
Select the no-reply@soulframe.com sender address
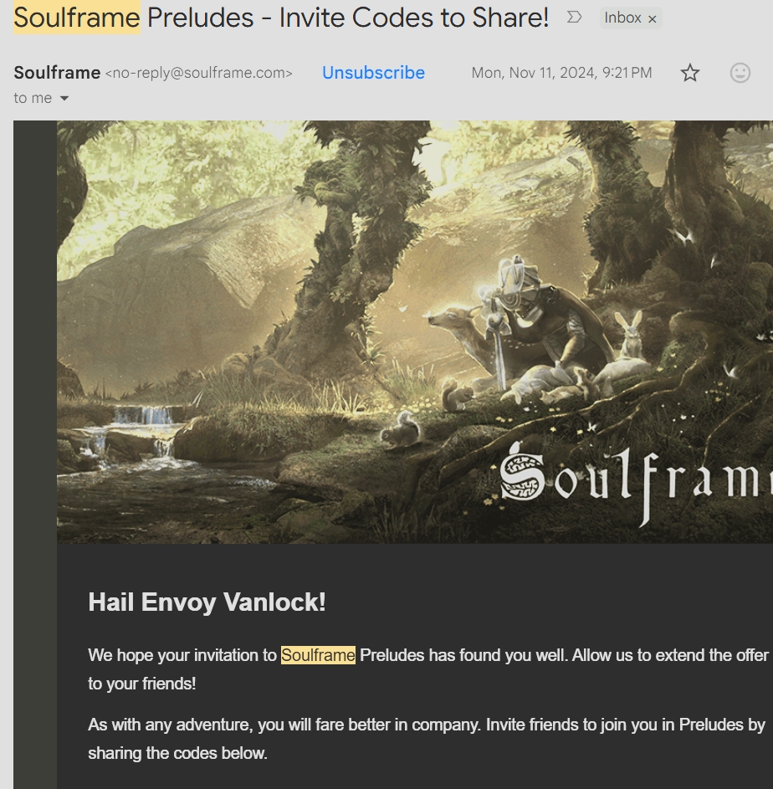(x=199, y=74)
